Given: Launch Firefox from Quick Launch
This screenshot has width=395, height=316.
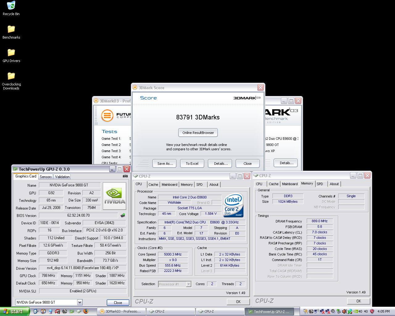Looking at the screenshot, I should click(85, 311).
